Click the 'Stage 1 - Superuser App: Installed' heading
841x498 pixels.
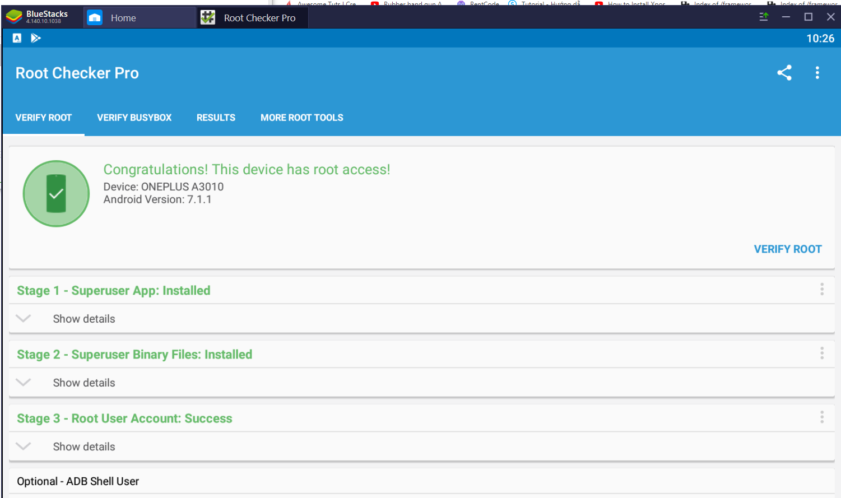pyautogui.click(x=114, y=291)
